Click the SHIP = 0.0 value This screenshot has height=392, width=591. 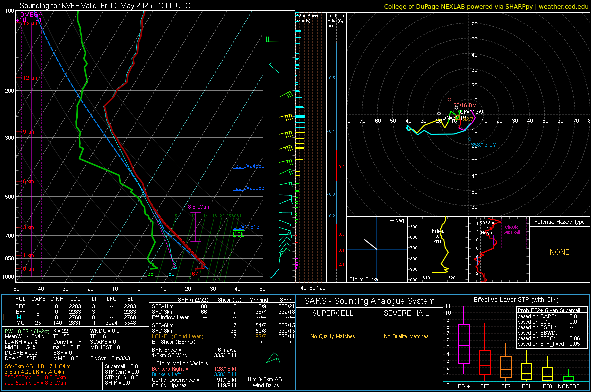coord(117,383)
